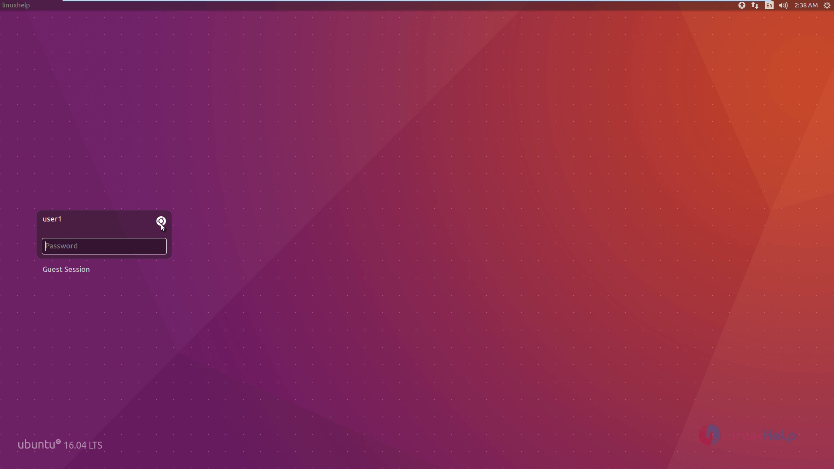Image resolution: width=834 pixels, height=469 pixels.
Task: Open the power and session gear menu
Action: (827, 5)
